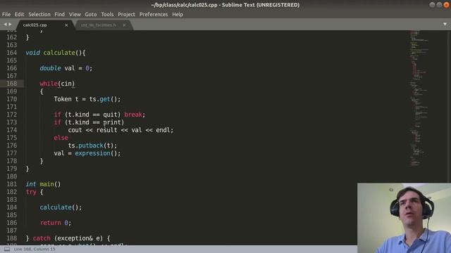This screenshot has width=451, height=253.
Task: Open the Project menu
Action: 126,14
